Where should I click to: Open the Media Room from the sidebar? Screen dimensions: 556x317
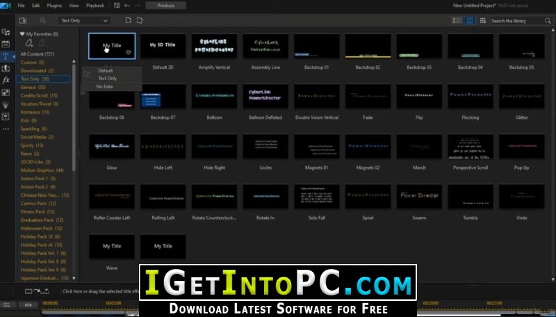6,33
